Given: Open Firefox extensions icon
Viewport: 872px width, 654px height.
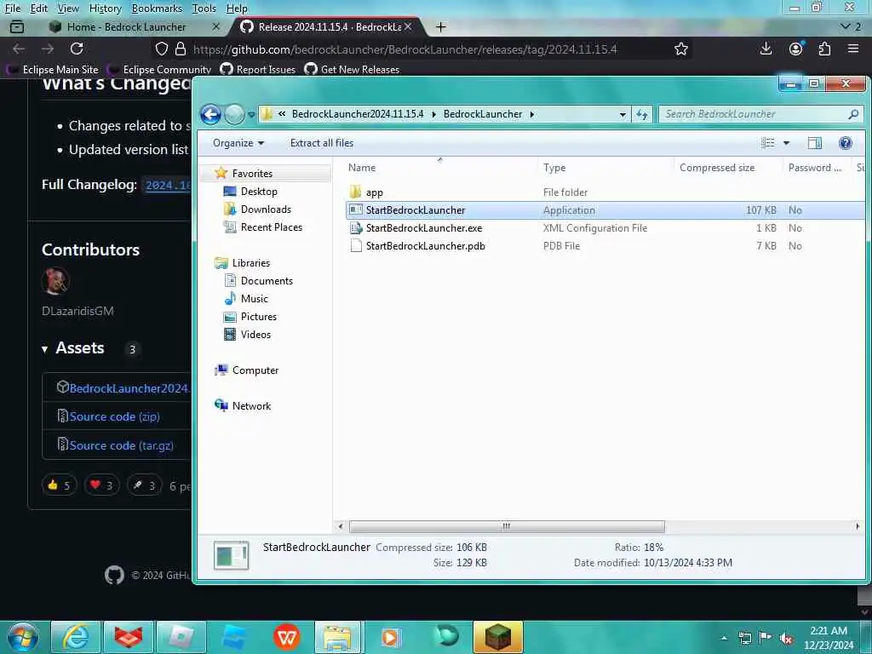Looking at the screenshot, I should tap(824, 49).
